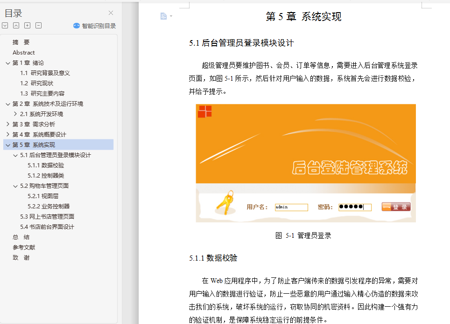Expand the 第 4 章 系统概要设计 node

pyautogui.click(x=8, y=135)
